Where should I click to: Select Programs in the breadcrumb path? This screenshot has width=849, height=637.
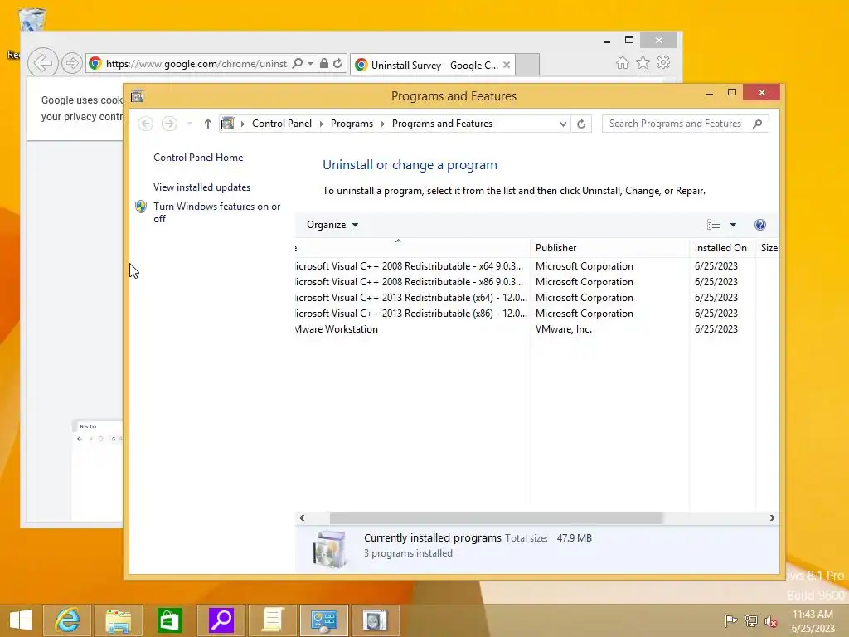click(x=352, y=124)
